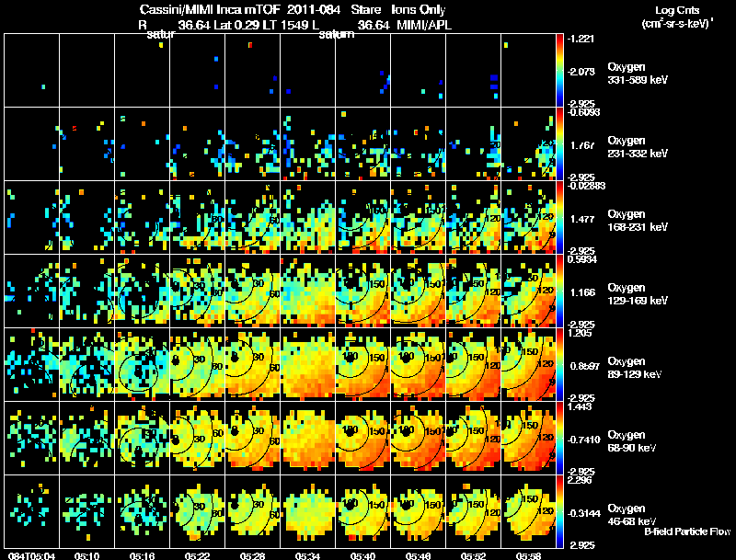Select the Oxygen 68-90 keV label
The height and width of the screenshot is (560, 736).
coord(632,441)
